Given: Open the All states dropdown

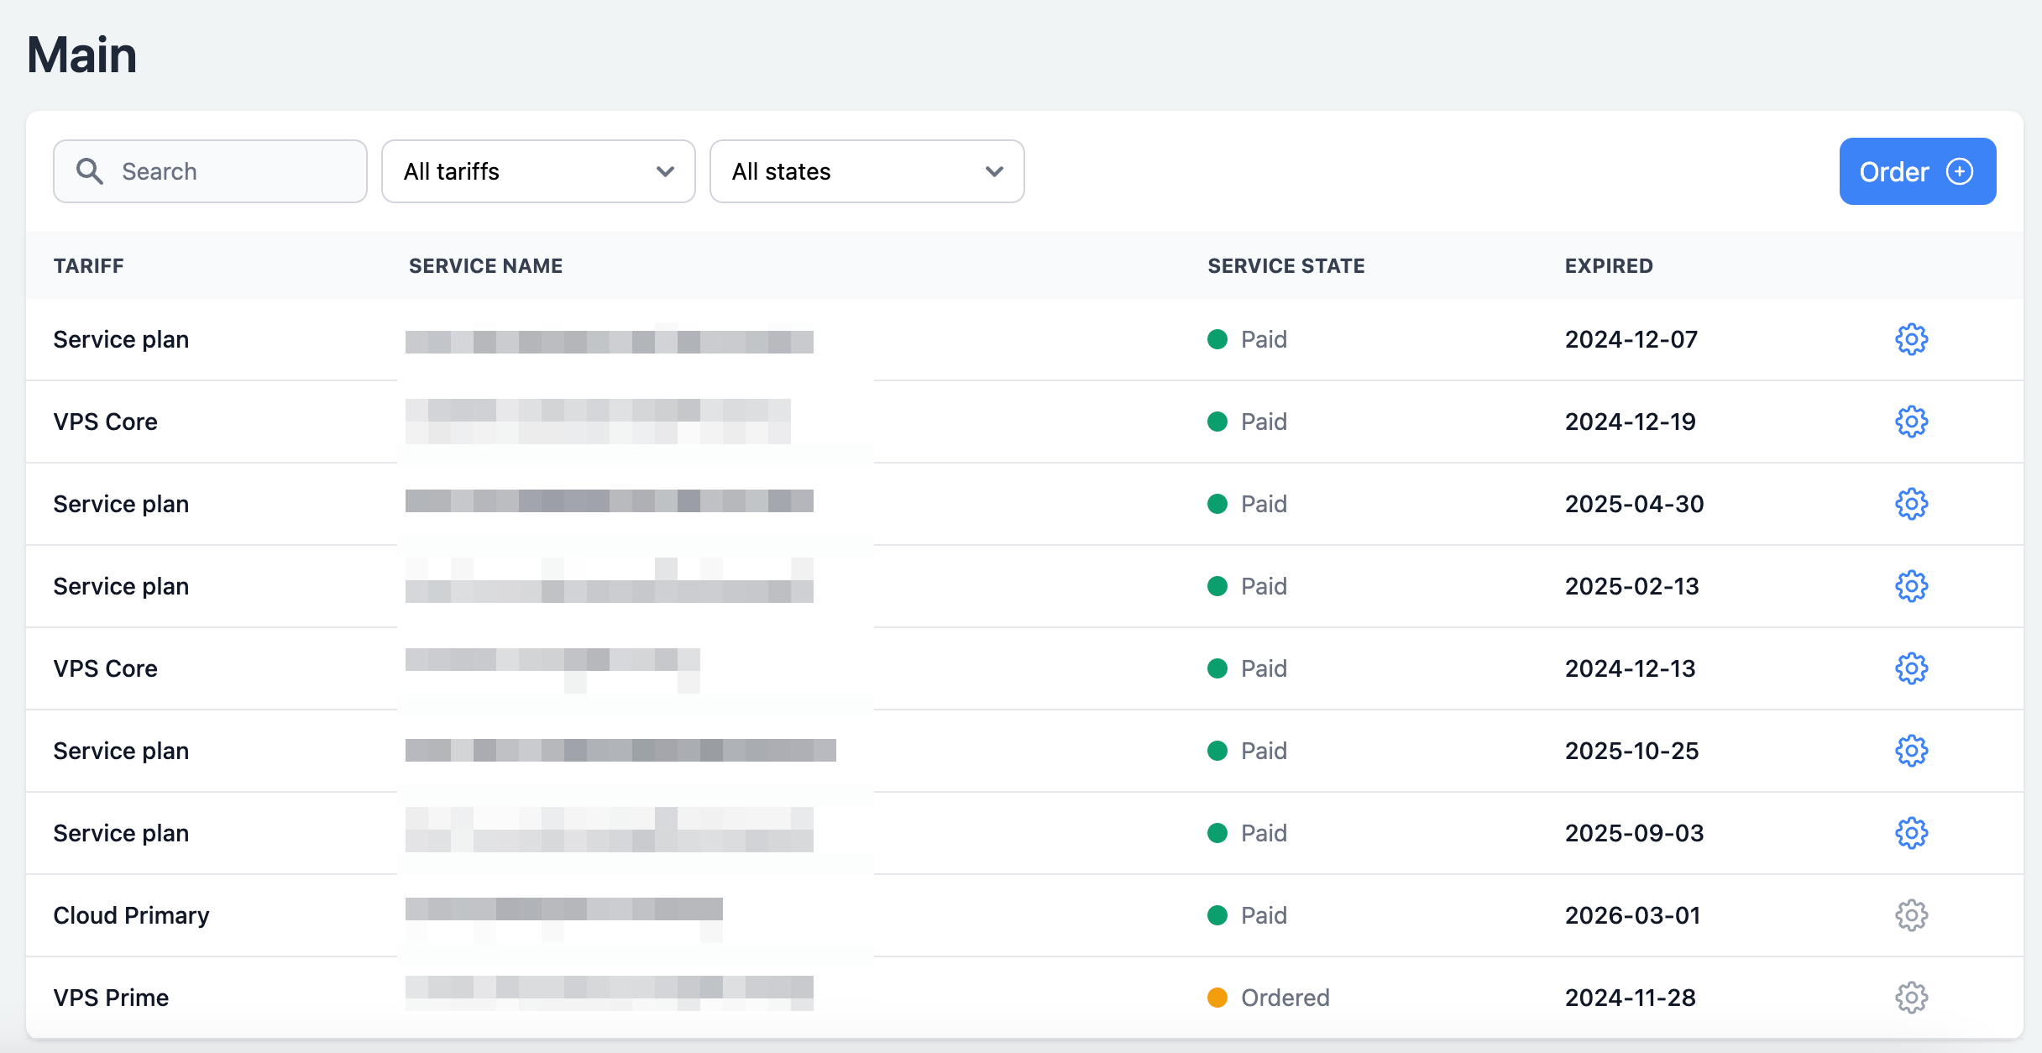Looking at the screenshot, I should point(867,171).
